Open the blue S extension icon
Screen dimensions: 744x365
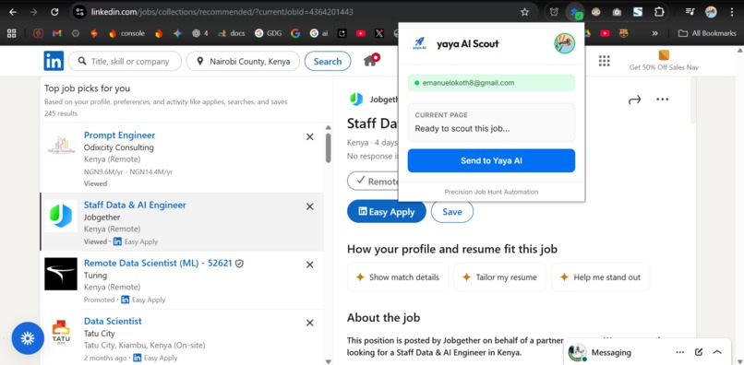(638, 12)
